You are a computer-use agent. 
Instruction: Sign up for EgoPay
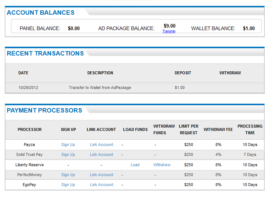pyautogui.click(x=68, y=185)
